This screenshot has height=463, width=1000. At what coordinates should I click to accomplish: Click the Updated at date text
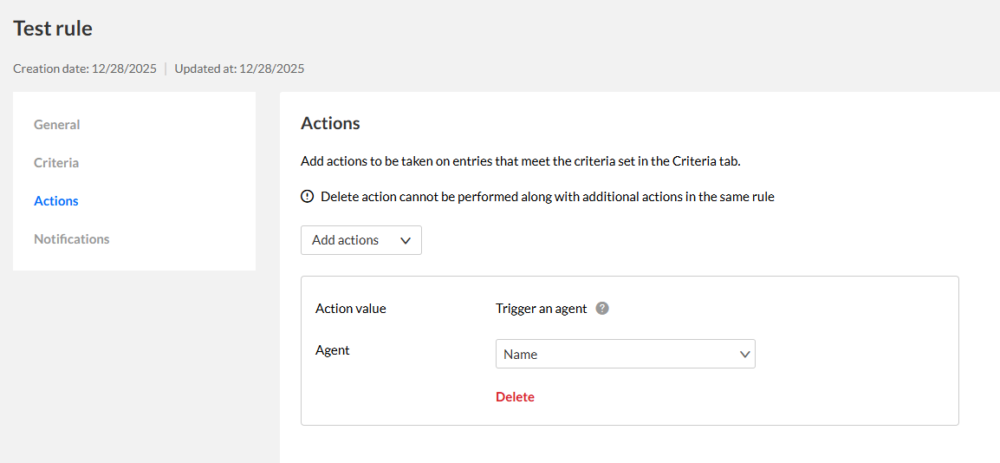pos(239,68)
